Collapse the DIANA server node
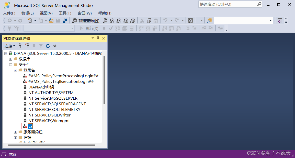This screenshot has height=158, width=295. (x=6, y=54)
